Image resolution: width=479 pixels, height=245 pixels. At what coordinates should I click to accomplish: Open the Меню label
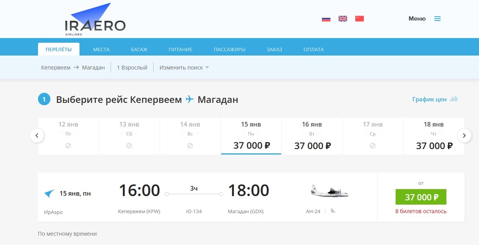pyautogui.click(x=417, y=19)
